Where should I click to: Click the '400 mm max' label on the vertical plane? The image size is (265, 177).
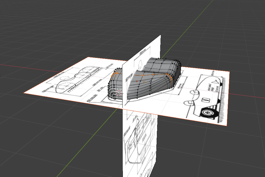pyautogui.click(x=129, y=78)
